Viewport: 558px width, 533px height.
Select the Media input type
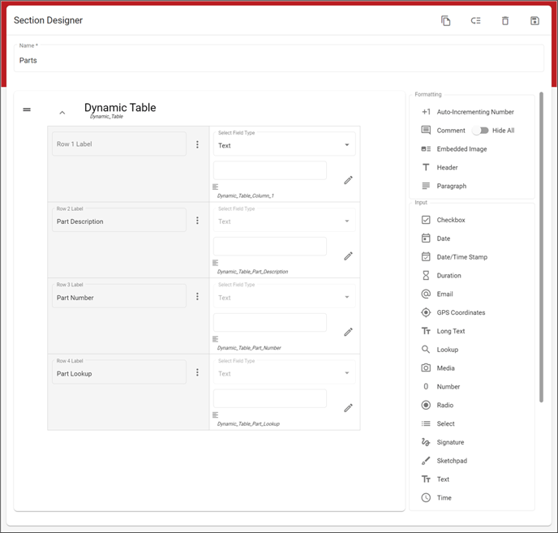point(438,368)
